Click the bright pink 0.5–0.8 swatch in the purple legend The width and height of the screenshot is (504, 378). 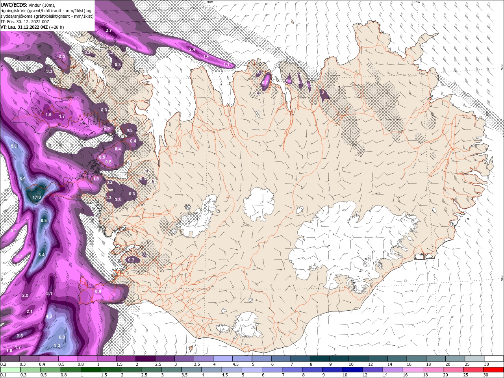[x=68, y=359]
